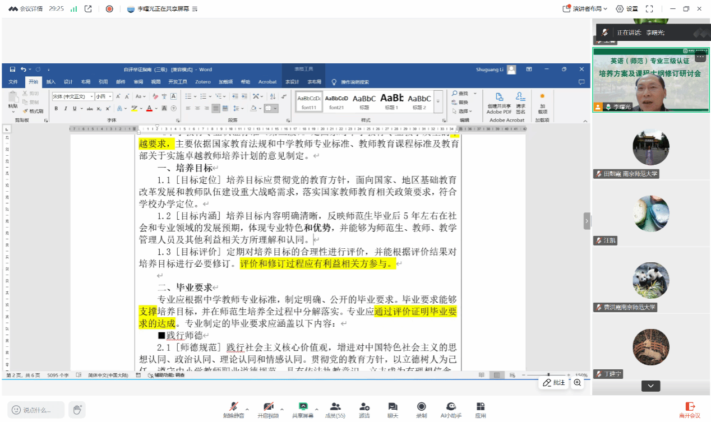Start recording the meeting

click(x=421, y=407)
